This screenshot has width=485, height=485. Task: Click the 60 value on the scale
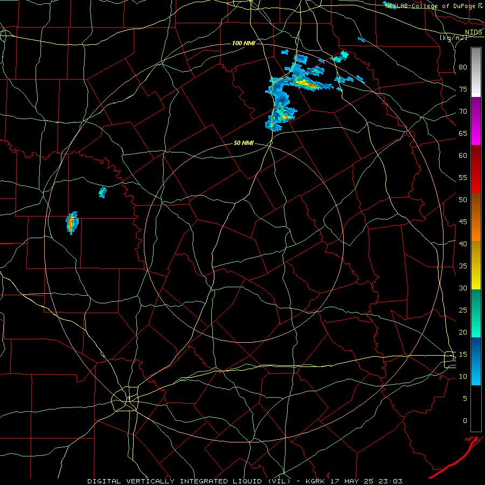click(463, 156)
